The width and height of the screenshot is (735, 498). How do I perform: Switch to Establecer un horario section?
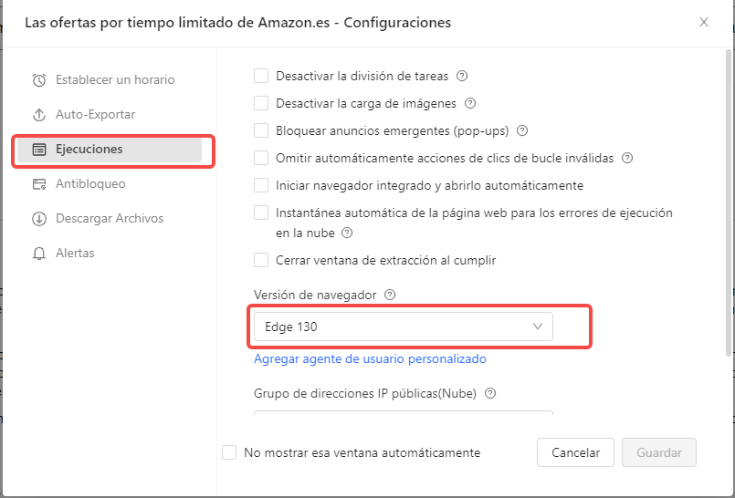tap(115, 80)
